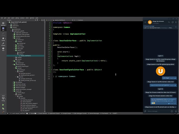Open the General Messages pane

click(x=94, y=113)
